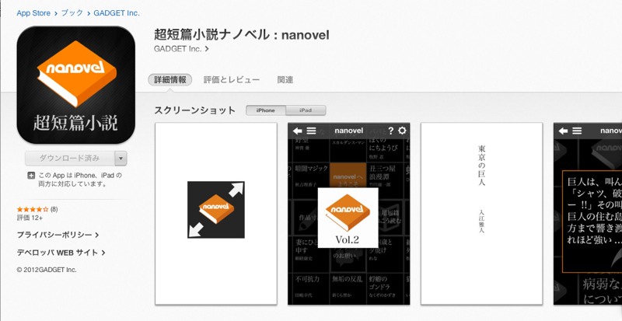The height and width of the screenshot is (321, 622).
Task: Open the App Store breadcrumb link
Action: point(33,13)
